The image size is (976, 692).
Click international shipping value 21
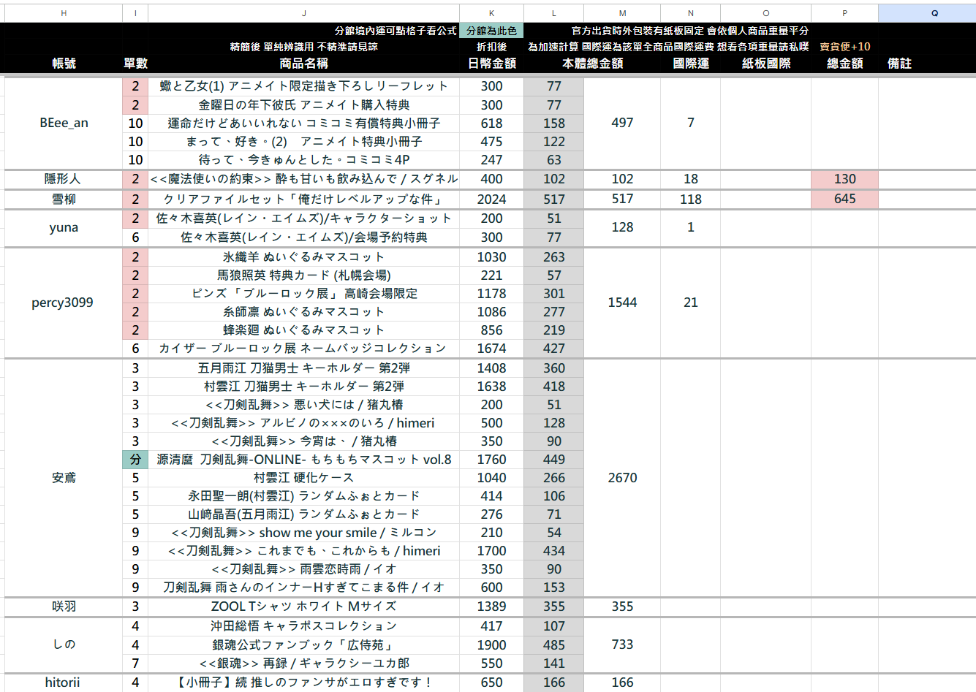pyautogui.click(x=690, y=303)
